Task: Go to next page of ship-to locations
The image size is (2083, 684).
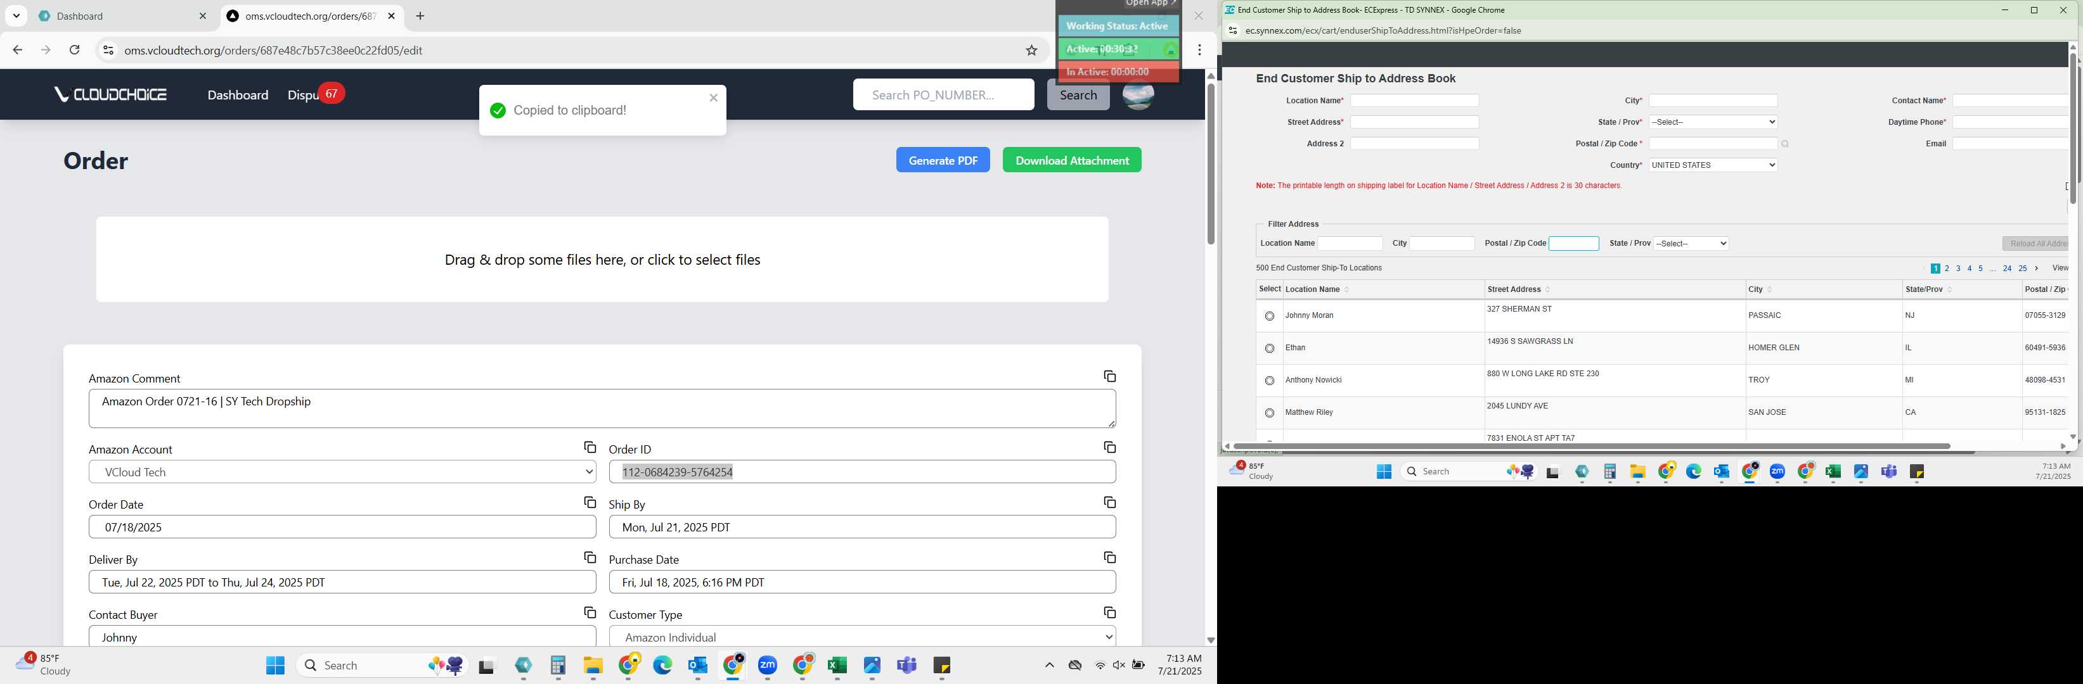Action: click(x=2036, y=269)
